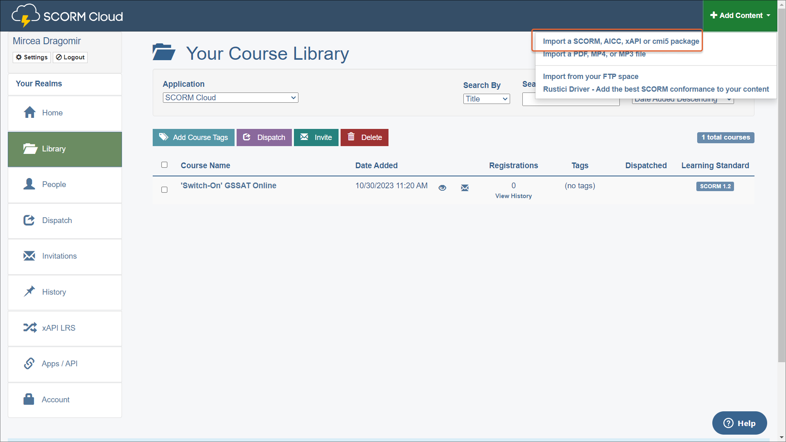
Task: Choose Import from your FTP space
Action: point(590,77)
